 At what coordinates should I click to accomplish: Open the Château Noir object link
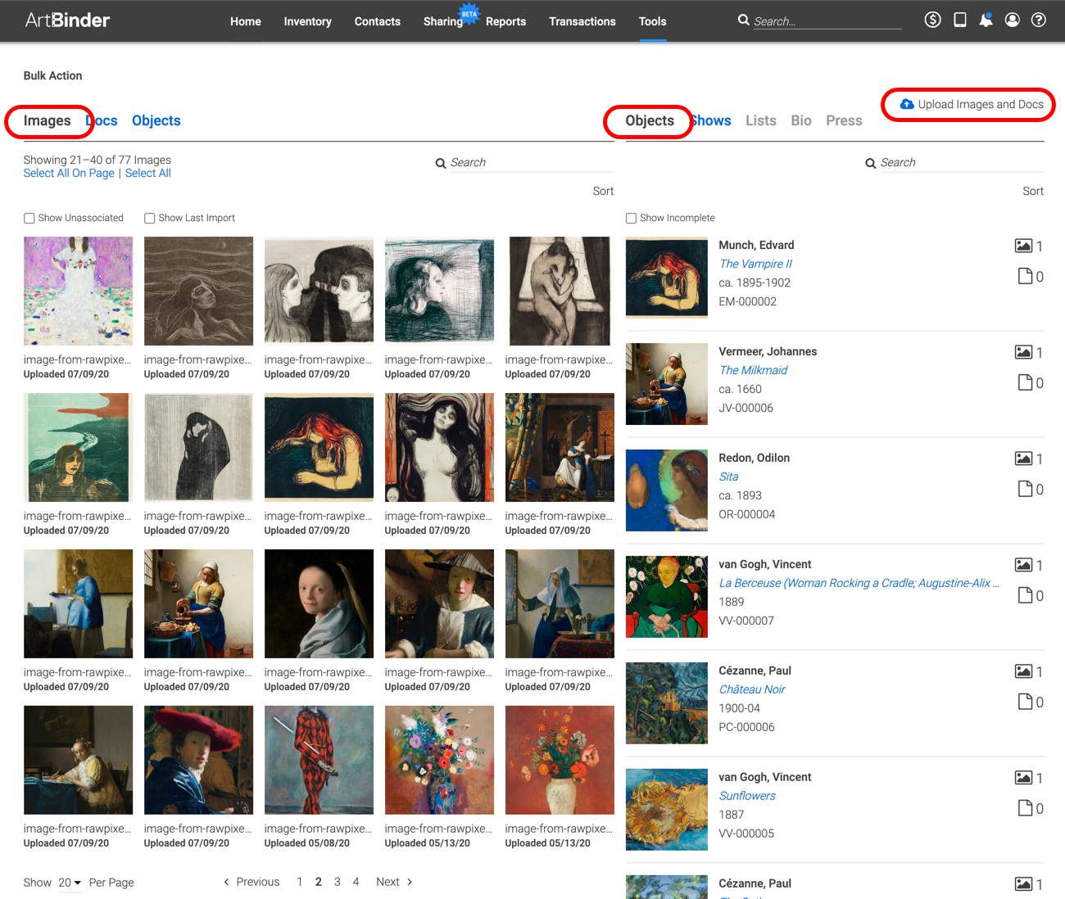pyautogui.click(x=752, y=689)
